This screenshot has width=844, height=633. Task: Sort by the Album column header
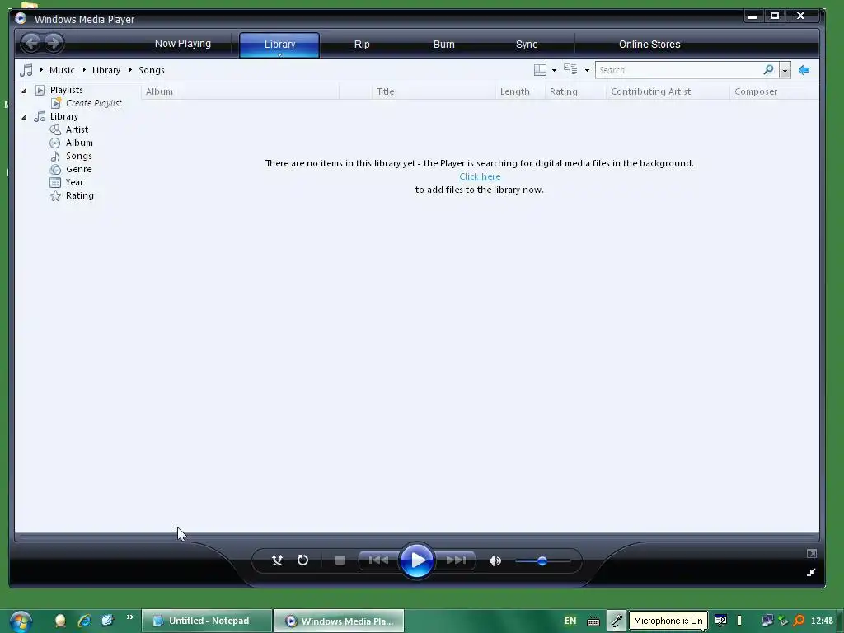pyautogui.click(x=240, y=91)
